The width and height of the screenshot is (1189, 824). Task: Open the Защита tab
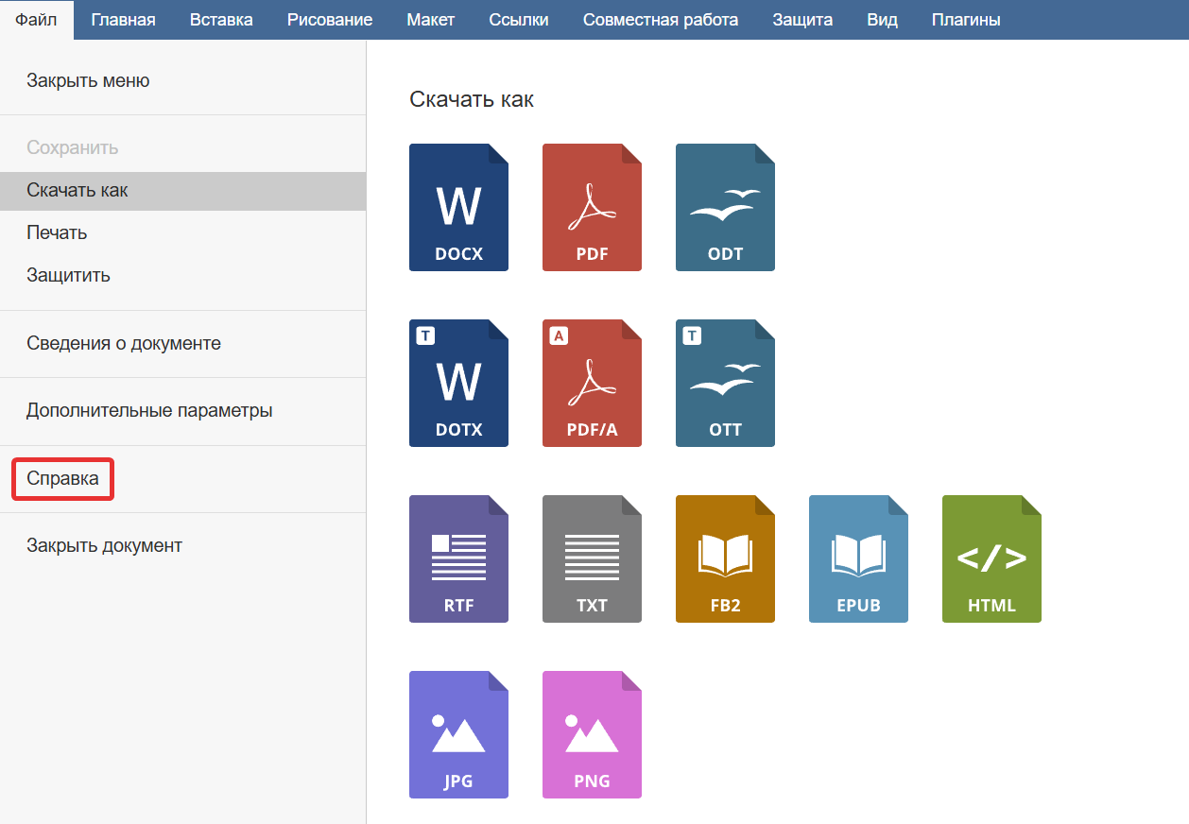(x=802, y=20)
